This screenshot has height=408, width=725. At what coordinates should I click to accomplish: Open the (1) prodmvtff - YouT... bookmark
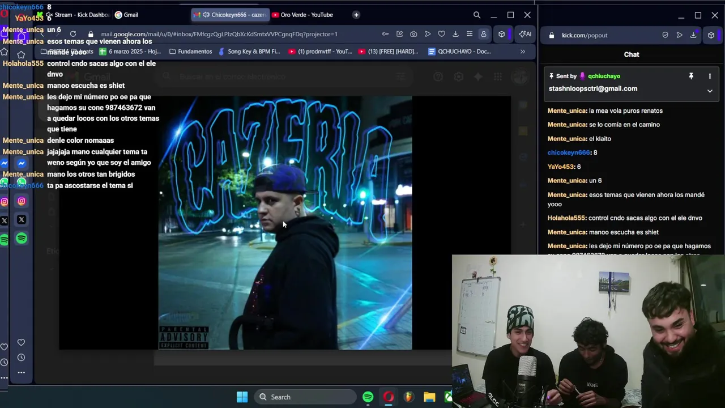point(320,52)
